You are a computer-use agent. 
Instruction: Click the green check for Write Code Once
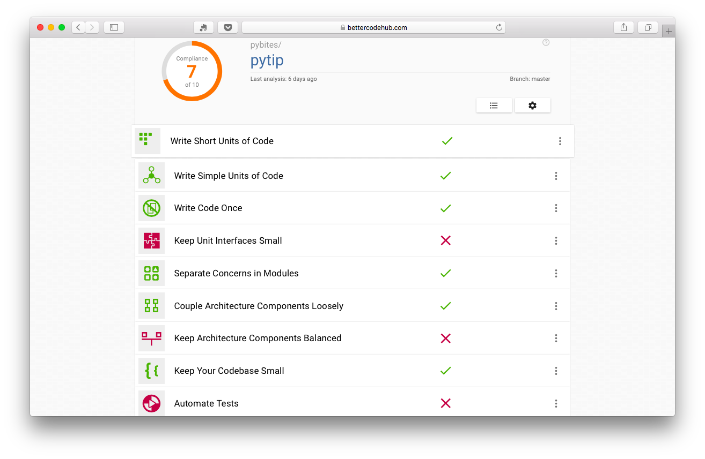[445, 208]
